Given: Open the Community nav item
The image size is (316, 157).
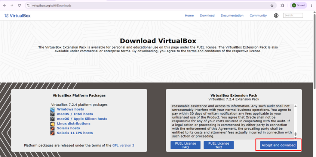Looking at the screenshot, I should click(x=258, y=16).
